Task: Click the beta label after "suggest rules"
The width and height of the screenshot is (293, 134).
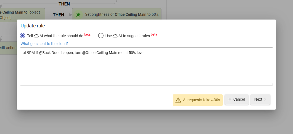Action: [x=154, y=34]
